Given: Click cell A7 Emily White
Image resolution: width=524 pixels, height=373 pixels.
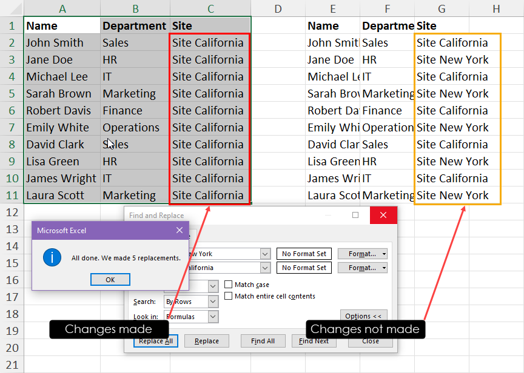Looking at the screenshot, I should (x=62, y=127).
